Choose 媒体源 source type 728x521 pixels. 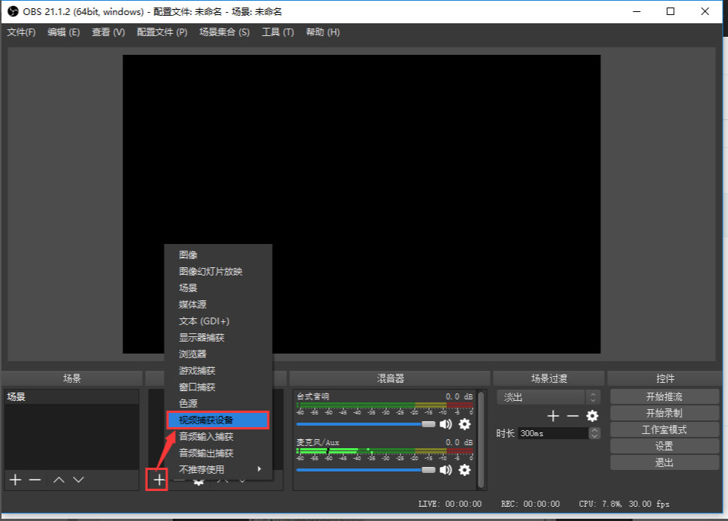pyautogui.click(x=218, y=304)
